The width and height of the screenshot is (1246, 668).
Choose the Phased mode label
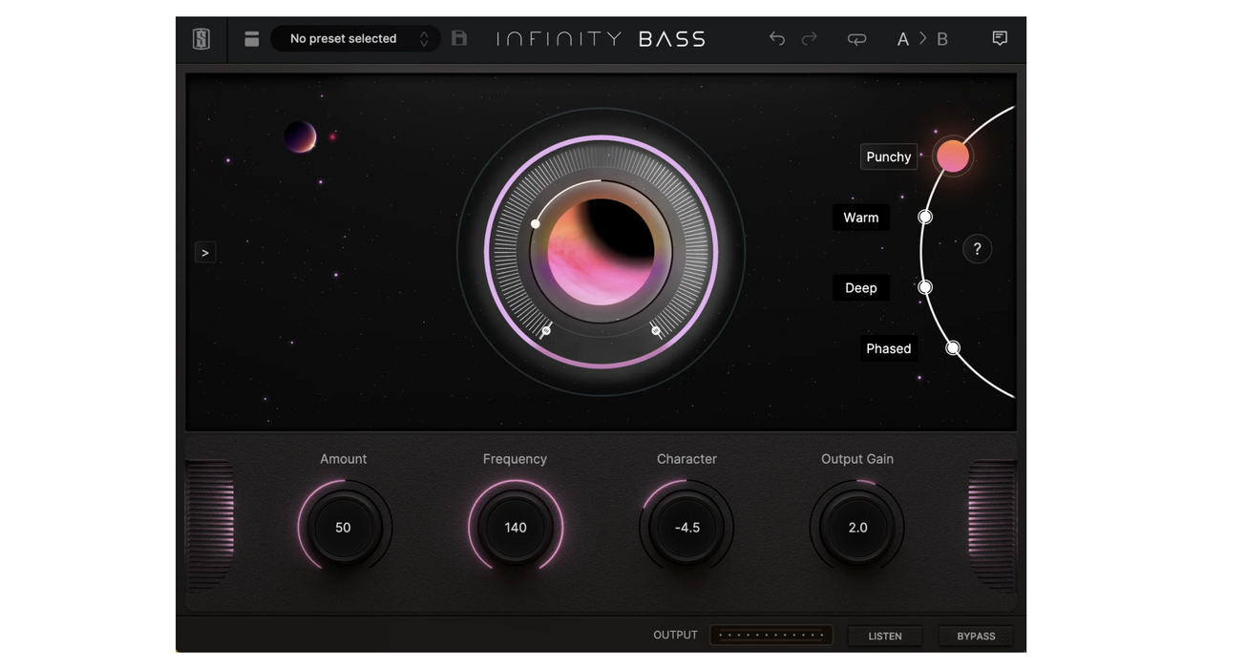pos(888,348)
